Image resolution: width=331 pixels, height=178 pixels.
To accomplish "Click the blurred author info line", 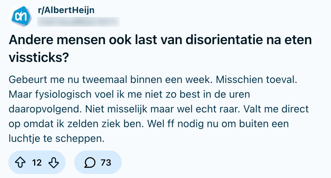I will coord(78,22).
